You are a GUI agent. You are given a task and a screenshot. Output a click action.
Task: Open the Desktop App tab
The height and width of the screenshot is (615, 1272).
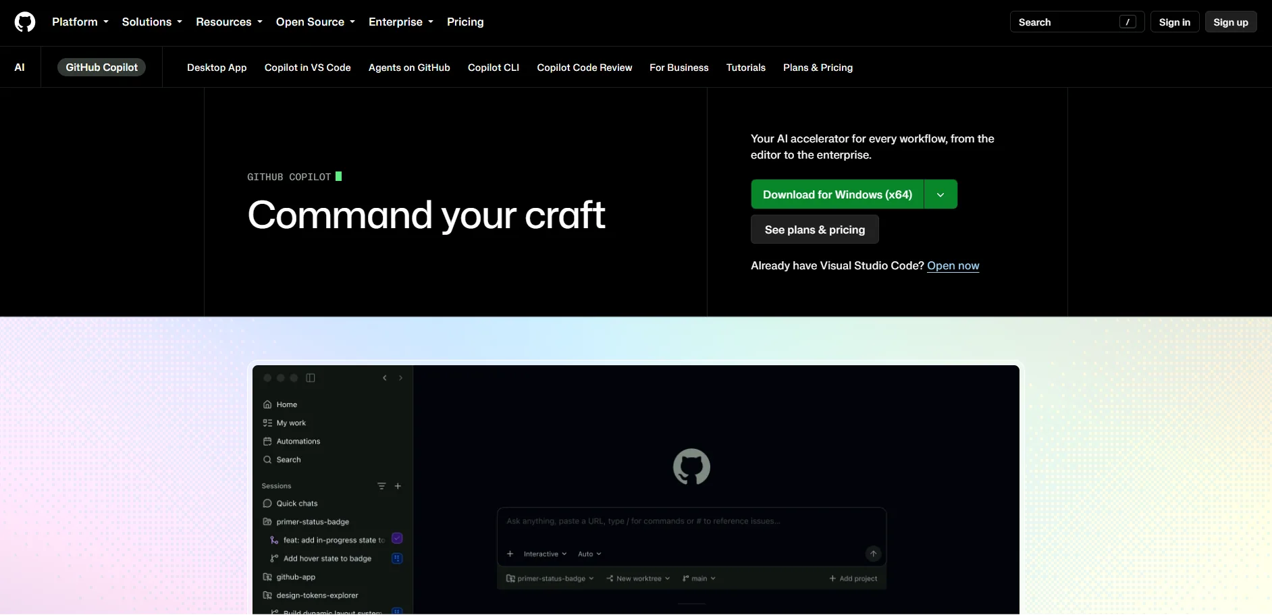tap(217, 68)
